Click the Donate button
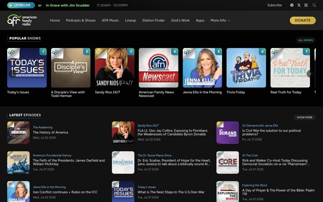The image size is (323, 202). 303,20
